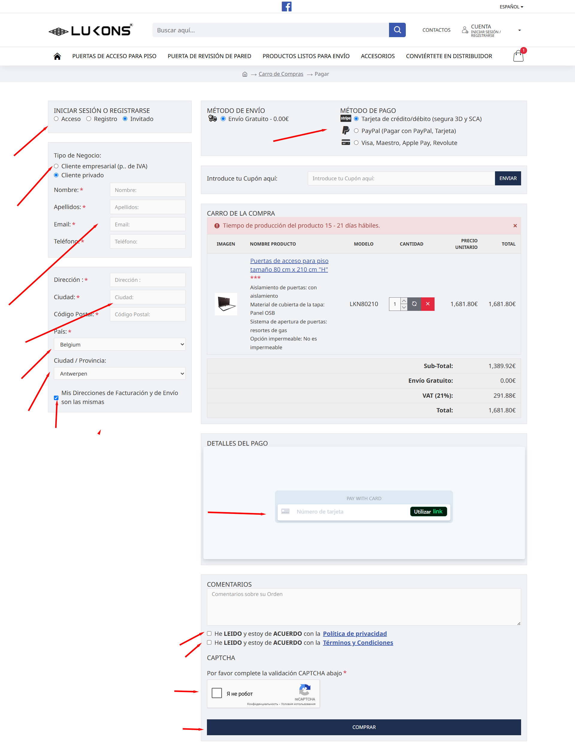
Task: Go to home via house icon in navbar
Action: pyautogui.click(x=57, y=56)
